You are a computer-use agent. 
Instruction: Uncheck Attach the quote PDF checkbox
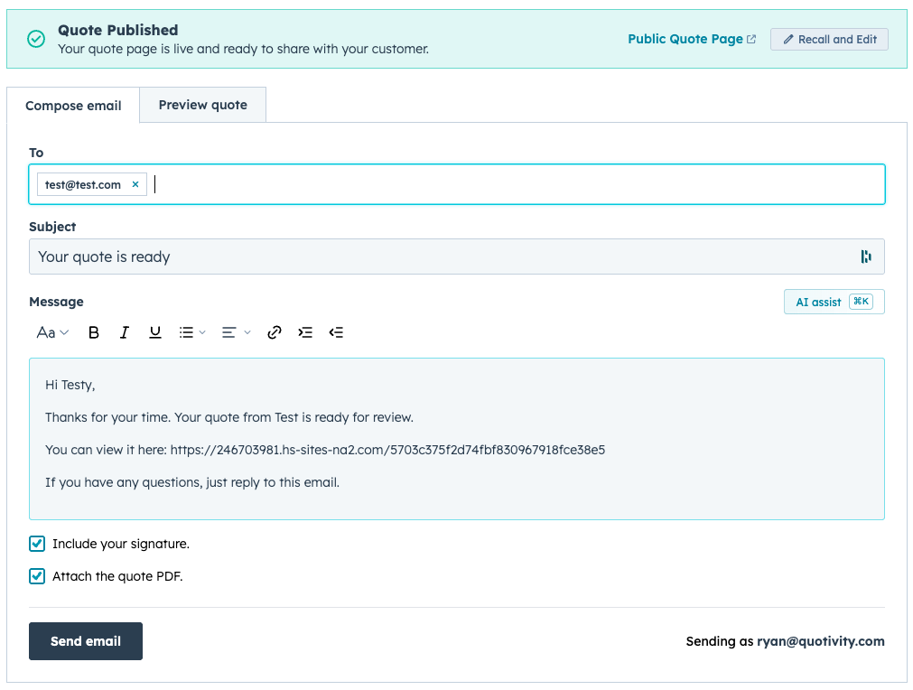(x=37, y=576)
